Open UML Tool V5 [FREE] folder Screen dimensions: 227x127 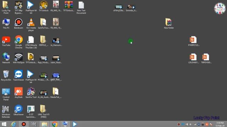(x=43, y=111)
